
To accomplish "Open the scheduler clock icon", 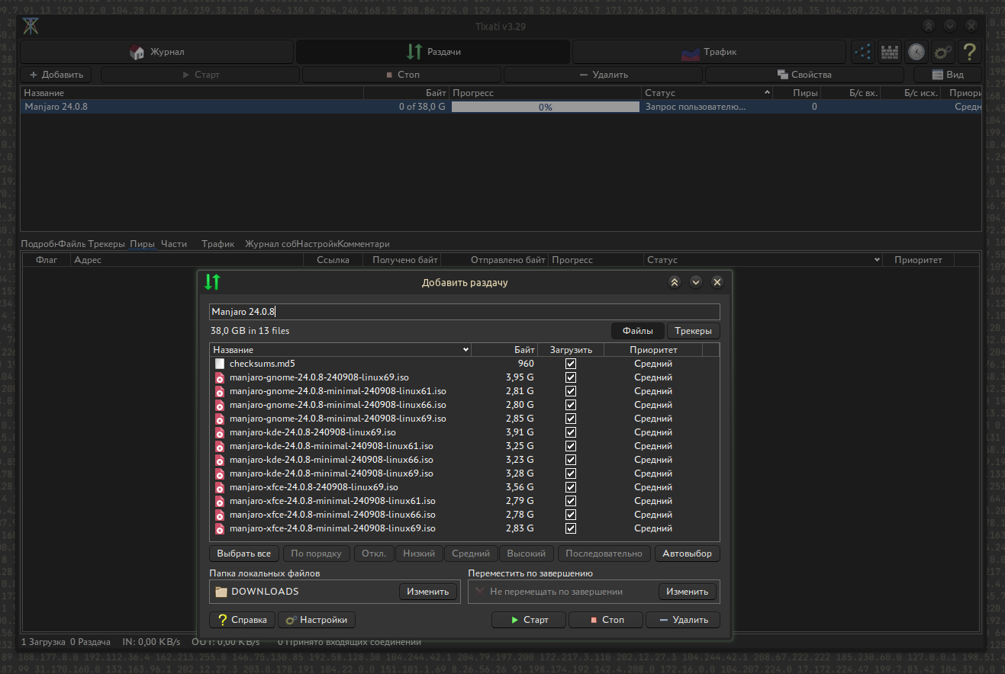I will pyautogui.click(x=916, y=52).
